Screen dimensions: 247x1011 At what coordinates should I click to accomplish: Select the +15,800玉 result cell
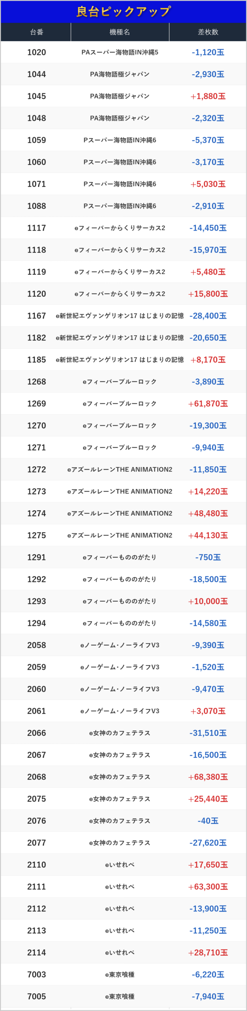(208, 294)
